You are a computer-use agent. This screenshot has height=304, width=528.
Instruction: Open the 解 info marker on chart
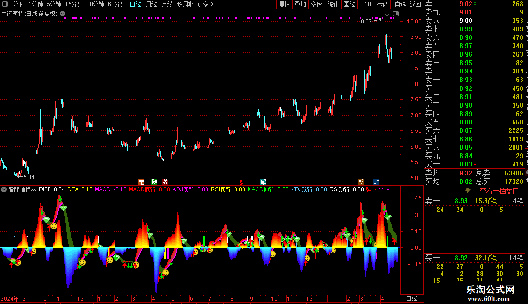264,181
